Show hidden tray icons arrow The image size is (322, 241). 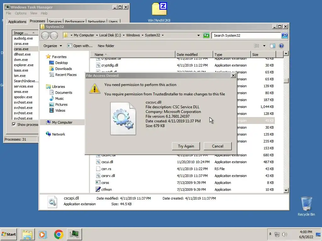[270, 234]
